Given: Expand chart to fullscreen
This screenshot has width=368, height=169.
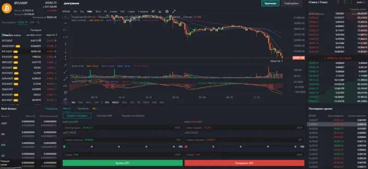Looking at the screenshot, I should (174, 11).
